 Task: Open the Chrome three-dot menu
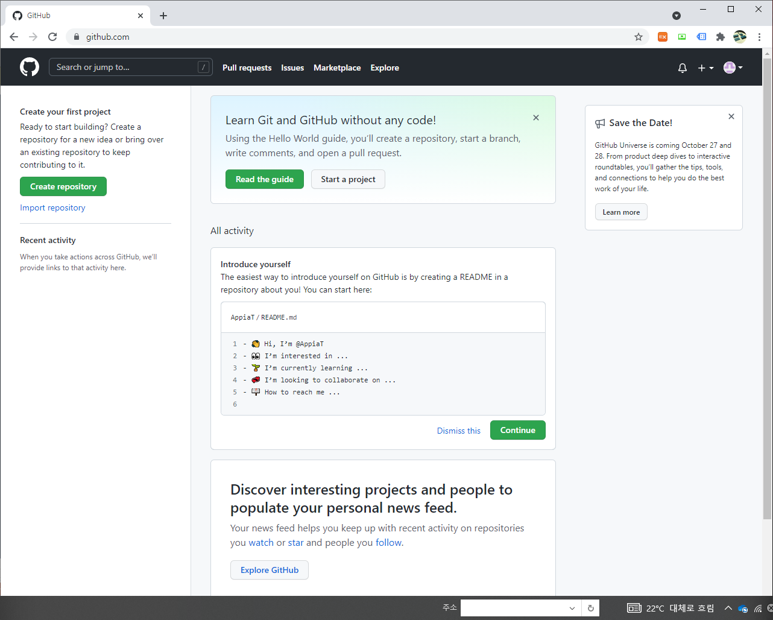click(760, 37)
